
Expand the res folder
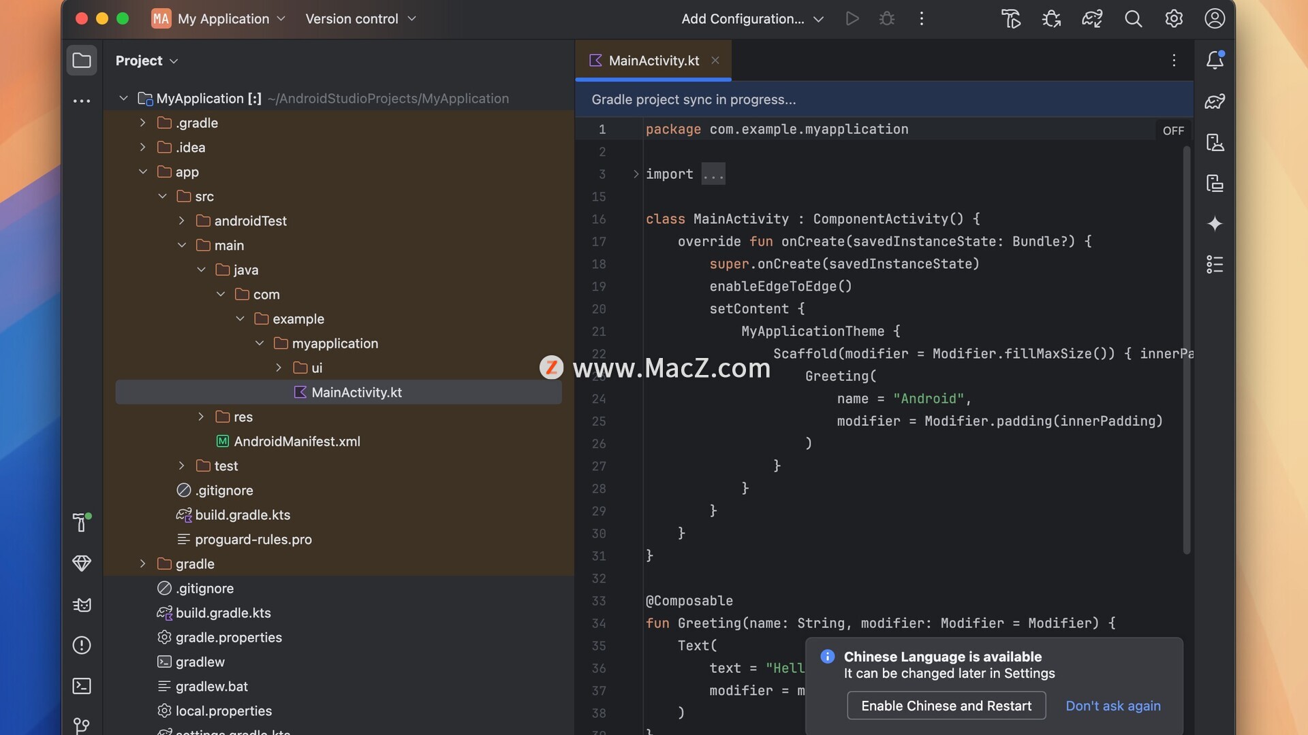pyautogui.click(x=201, y=416)
